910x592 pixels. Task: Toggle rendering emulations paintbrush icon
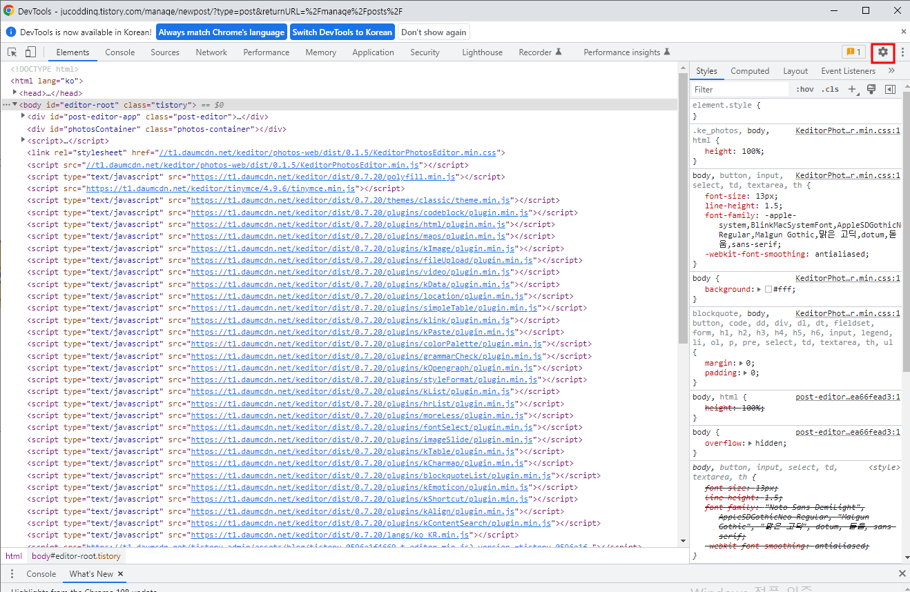pos(871,89)
